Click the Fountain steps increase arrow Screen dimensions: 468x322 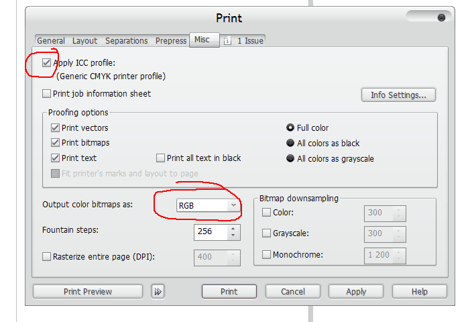(x=233, y=229)
